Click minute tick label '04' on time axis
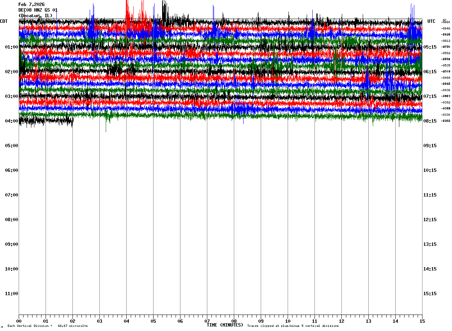Viewport: 452px width, 331px height. 126,321
